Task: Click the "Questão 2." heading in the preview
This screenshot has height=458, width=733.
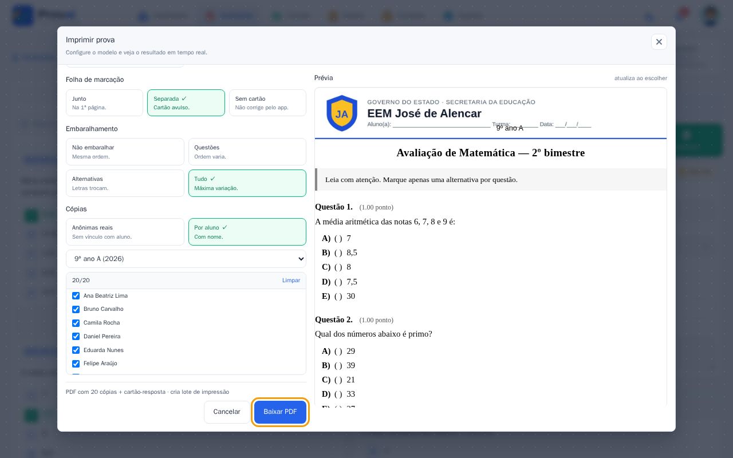Action: coord(334,319)
